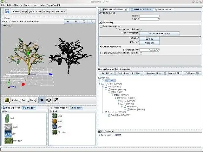Click the GroIMP application icon in title bar
This screenshot has width=203, height=152.
[2, 2]
